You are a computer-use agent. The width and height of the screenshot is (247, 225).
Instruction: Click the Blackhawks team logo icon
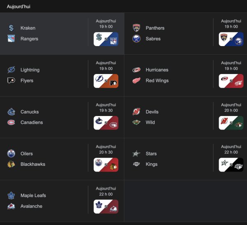coord(11,165)
